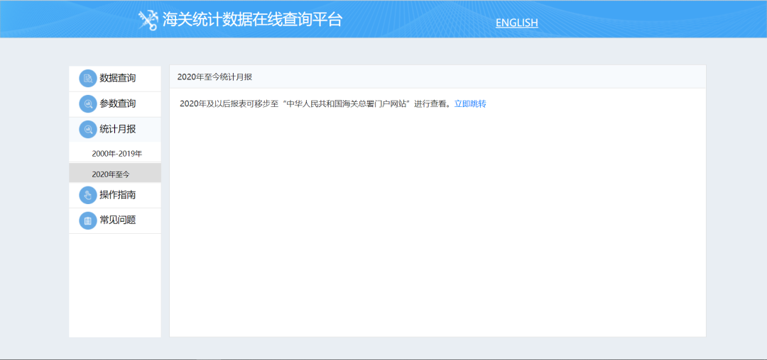This screenshot has height=360, width=767.
Task: Click the 常见问题 clipboard icon
Action: coord(88,220)
